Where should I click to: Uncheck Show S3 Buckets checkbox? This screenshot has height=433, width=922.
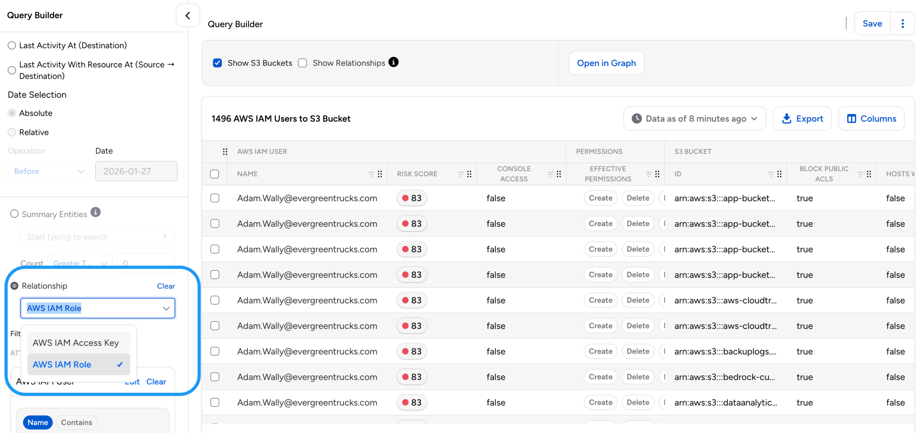(217, 63)
